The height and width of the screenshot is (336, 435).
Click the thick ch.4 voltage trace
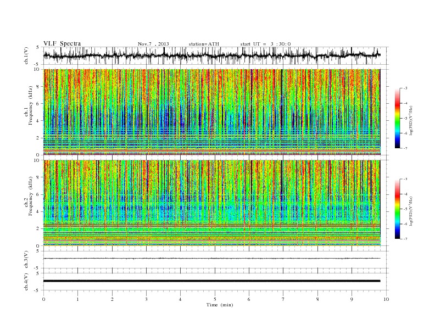[211, 281]
